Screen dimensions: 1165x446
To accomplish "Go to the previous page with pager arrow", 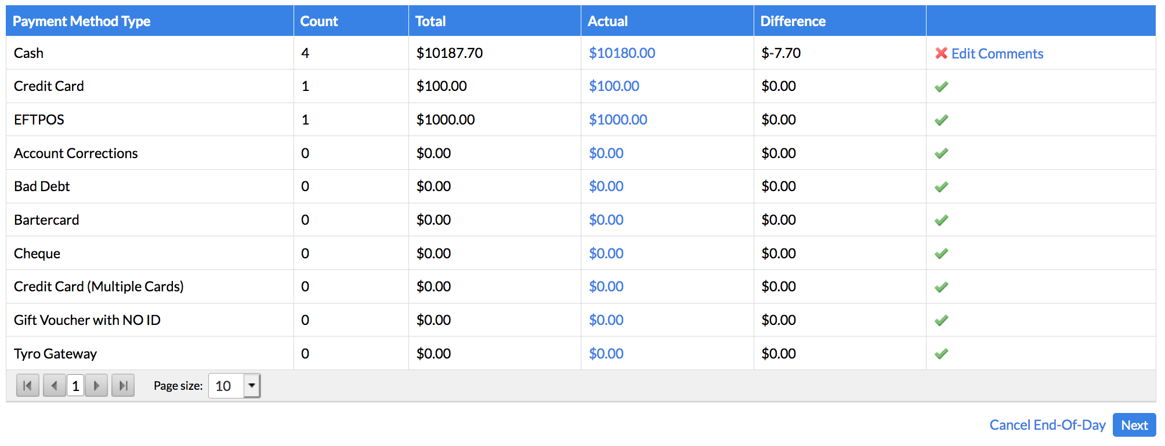I will point(54,386).
